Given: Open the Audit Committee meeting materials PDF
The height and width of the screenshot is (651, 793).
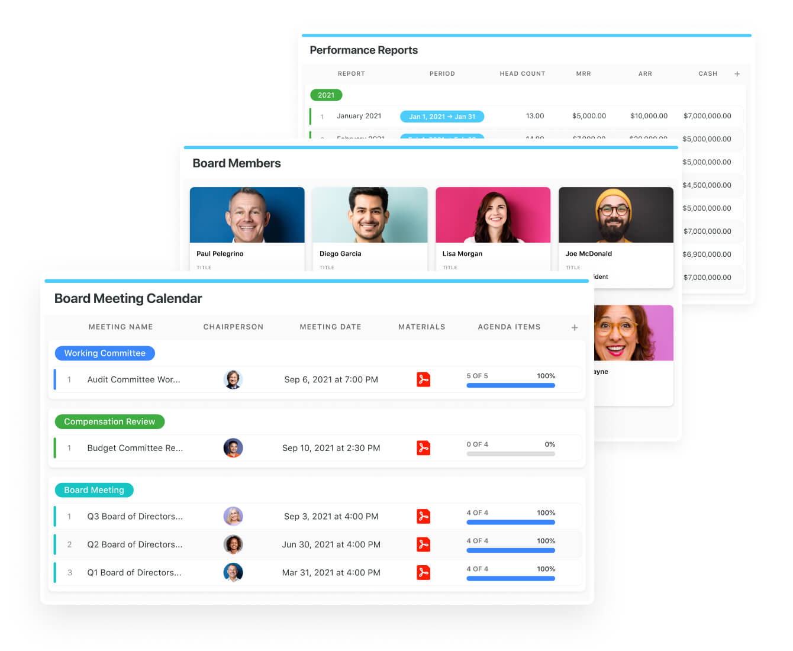Looking at the screenshot, I should point(423,379).
